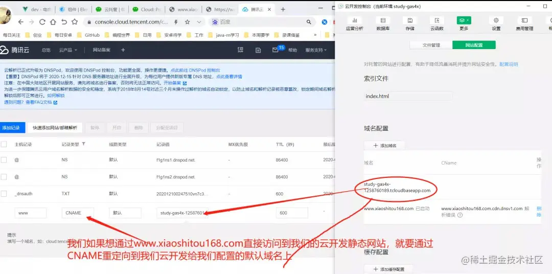Viewport: 552px width, 274px height.
Task: Go to browser home page icon
Action: coord(53,22)
